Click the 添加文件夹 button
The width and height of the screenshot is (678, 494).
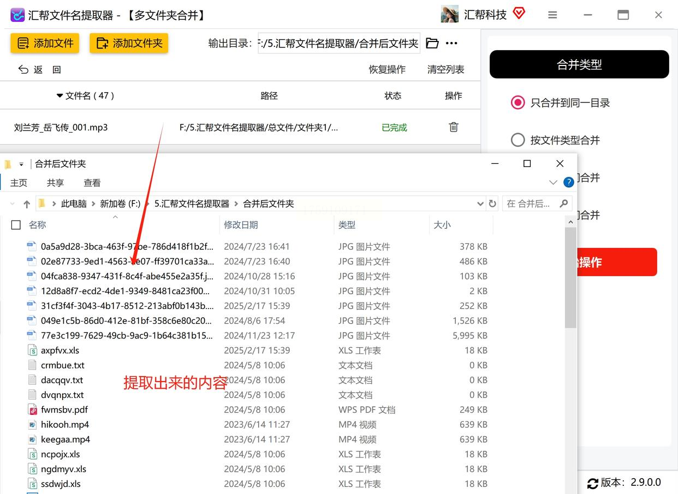[x=129, y=43]
